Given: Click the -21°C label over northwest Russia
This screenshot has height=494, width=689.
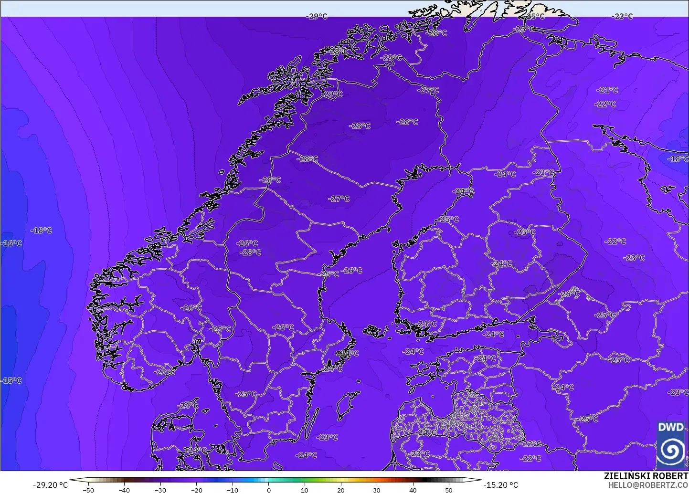Looking at the screenshot, I should click(x=607, y=90).
